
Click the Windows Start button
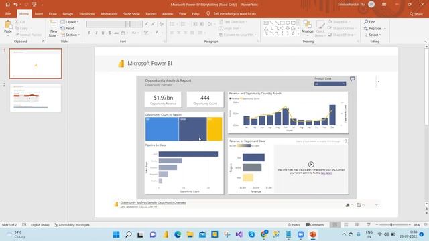116,234
